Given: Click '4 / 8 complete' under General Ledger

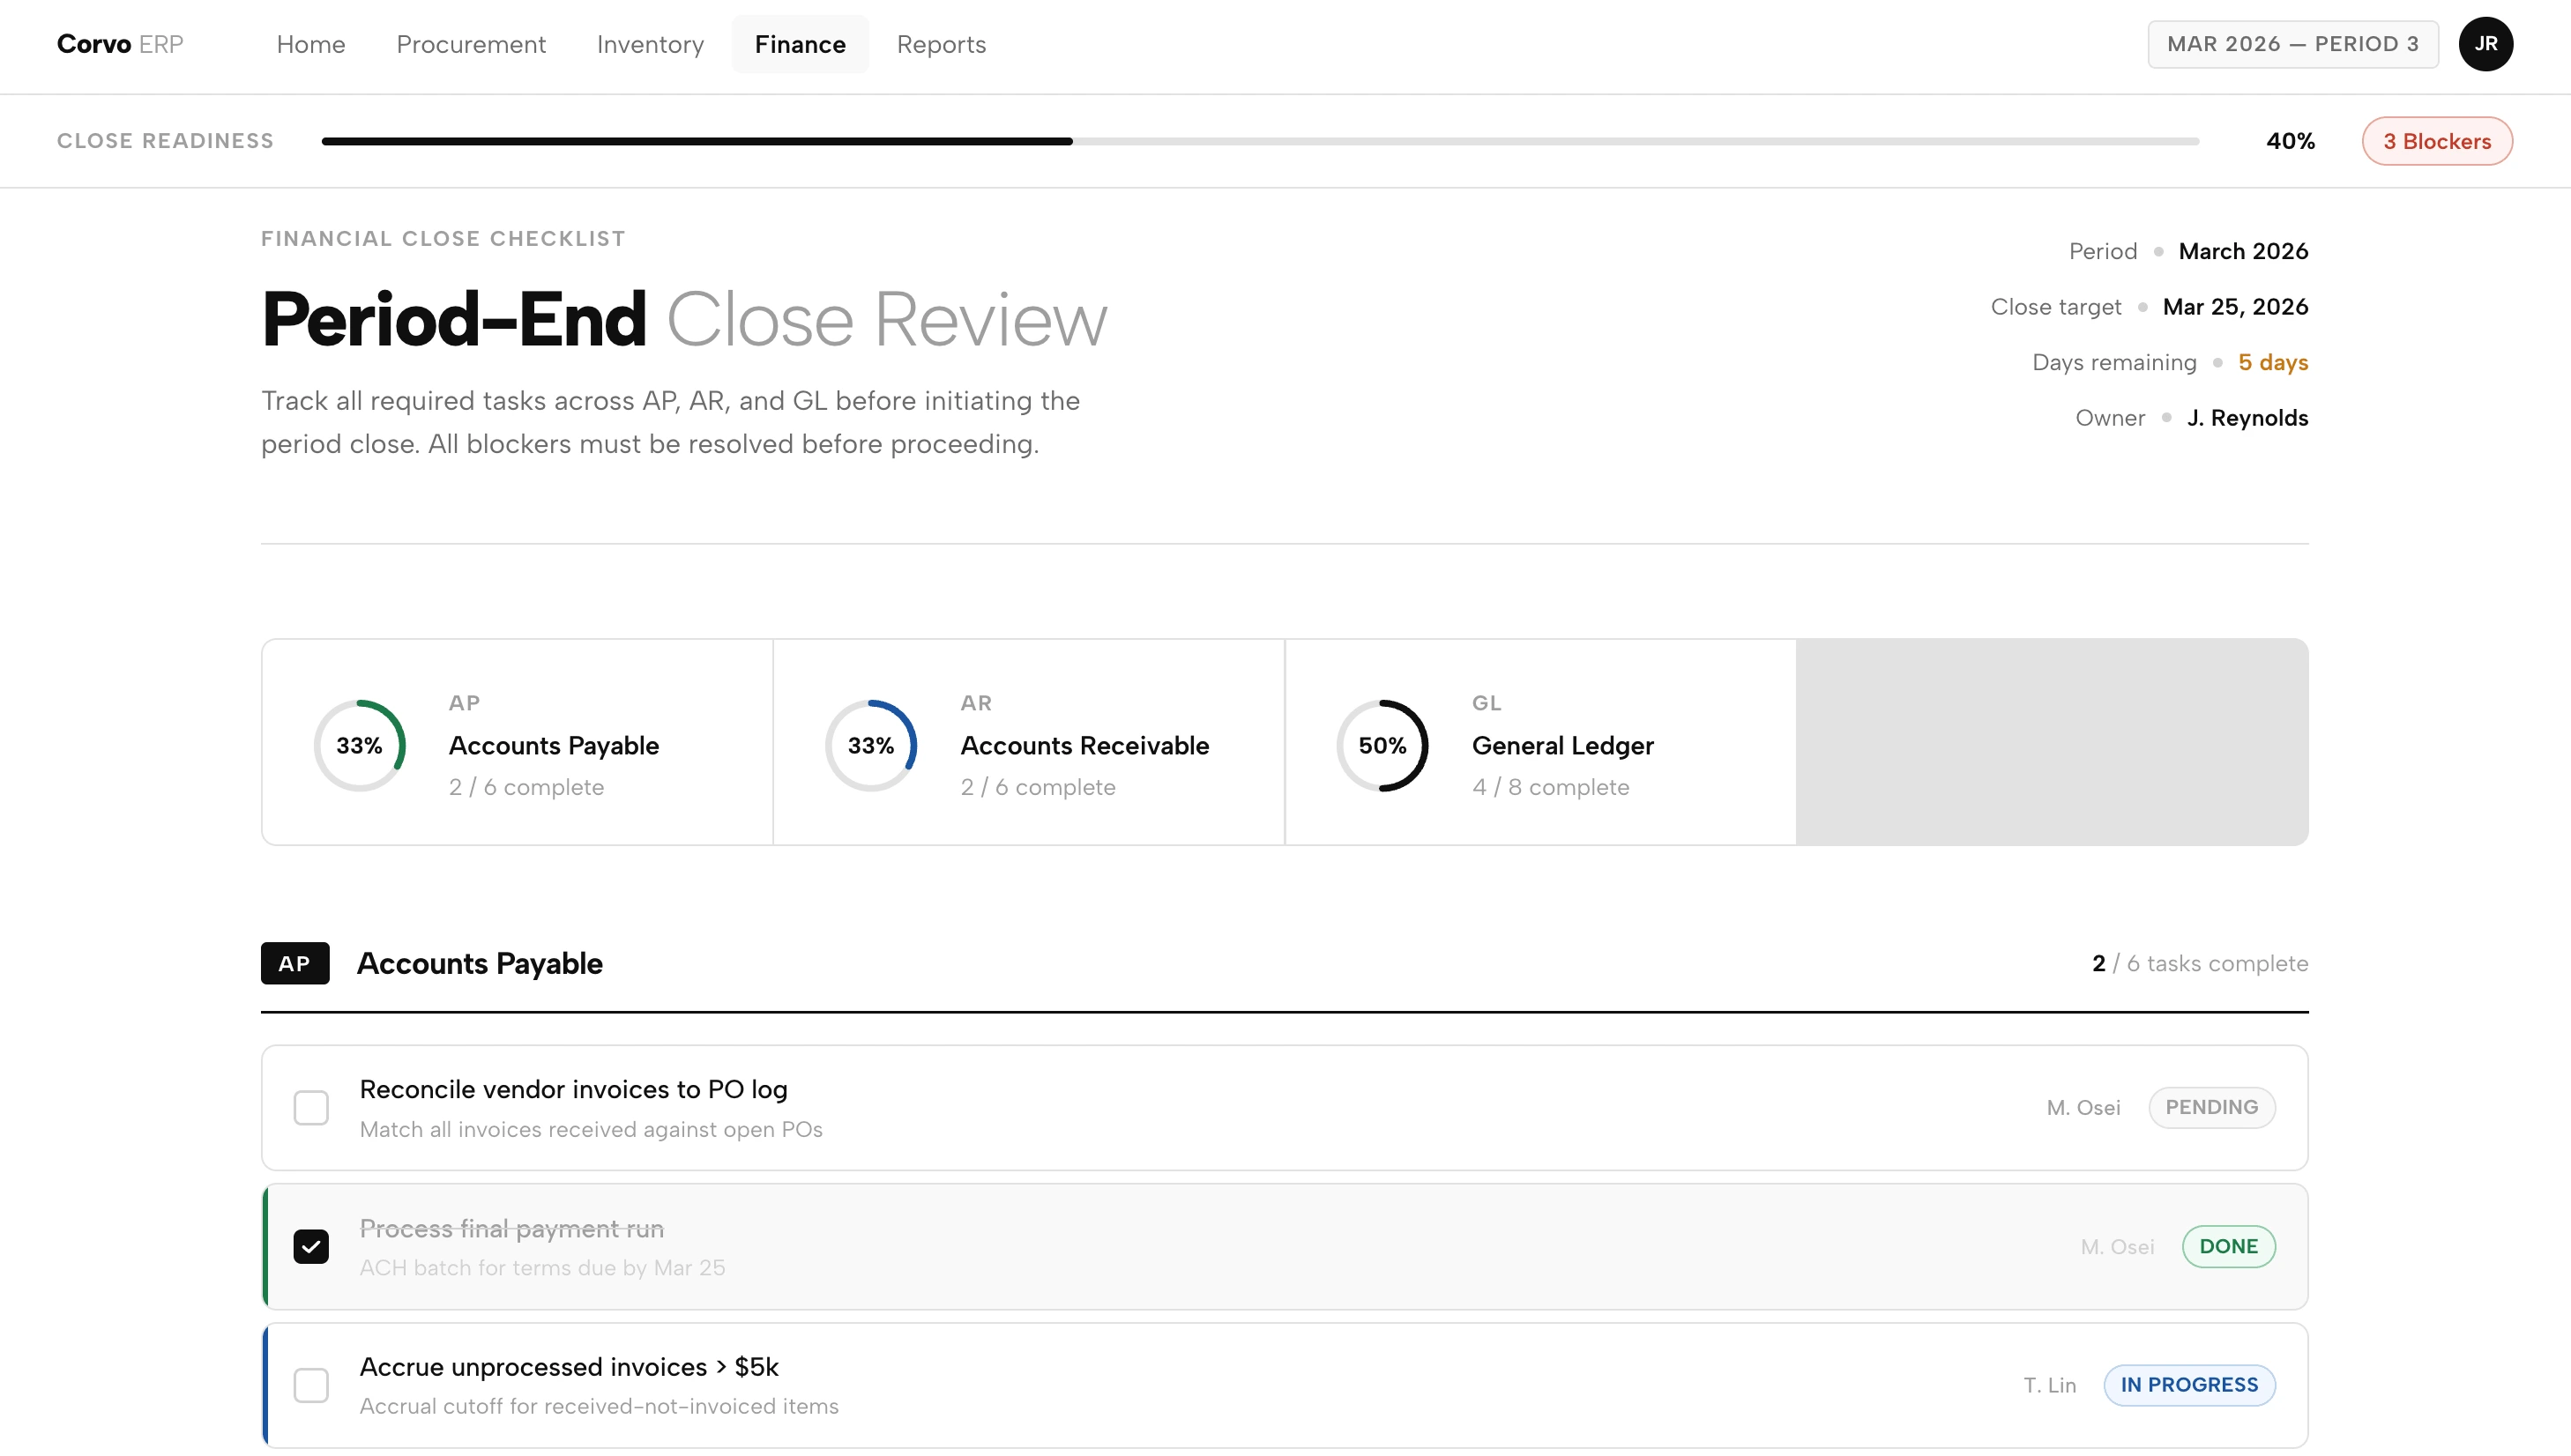Looking at the screenshot, I should coord(1551,787).
